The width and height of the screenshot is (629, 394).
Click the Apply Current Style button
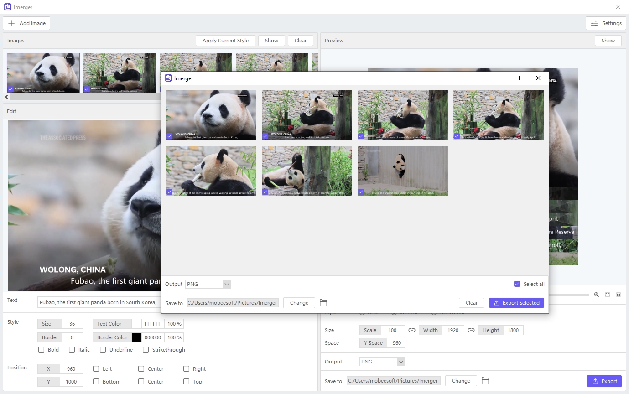(225, 41)
